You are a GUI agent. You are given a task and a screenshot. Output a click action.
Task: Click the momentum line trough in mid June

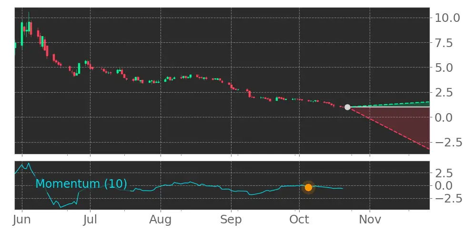click(61, 207)
